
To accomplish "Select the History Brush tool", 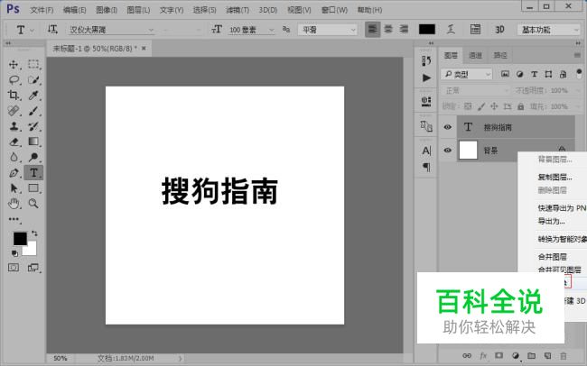I will 33,126.
